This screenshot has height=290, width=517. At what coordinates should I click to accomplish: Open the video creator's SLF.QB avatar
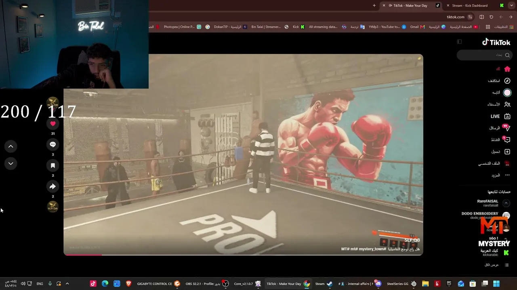click(53, 103)
